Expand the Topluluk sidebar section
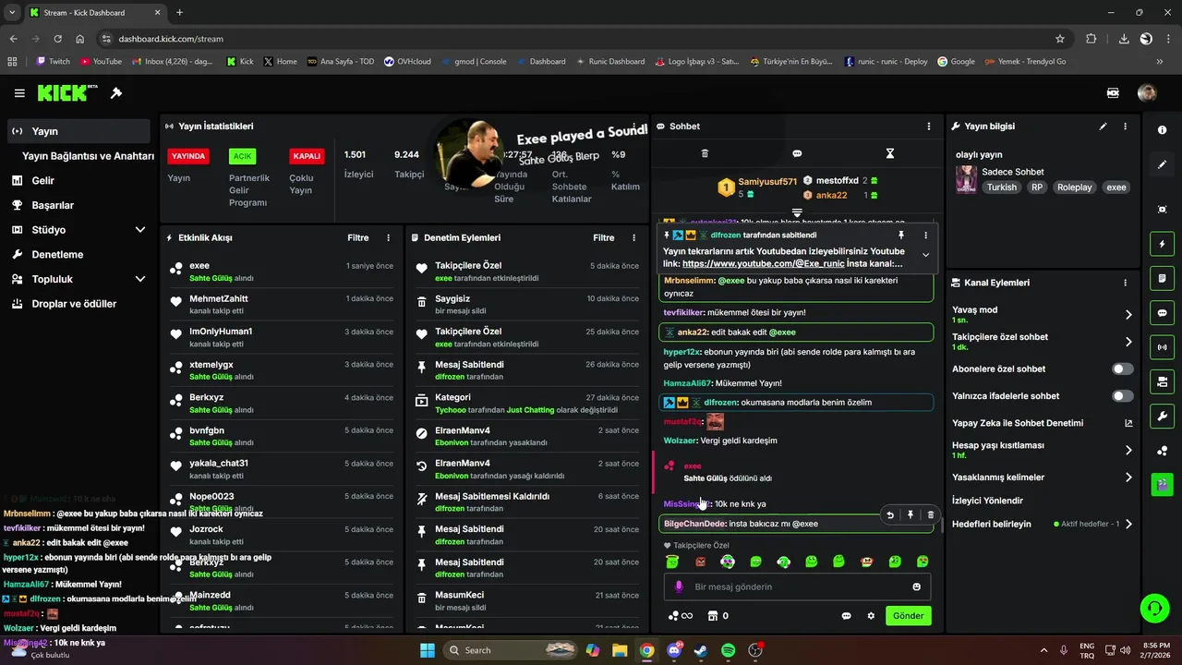1182x665 pixels. (x=140, y=279)
